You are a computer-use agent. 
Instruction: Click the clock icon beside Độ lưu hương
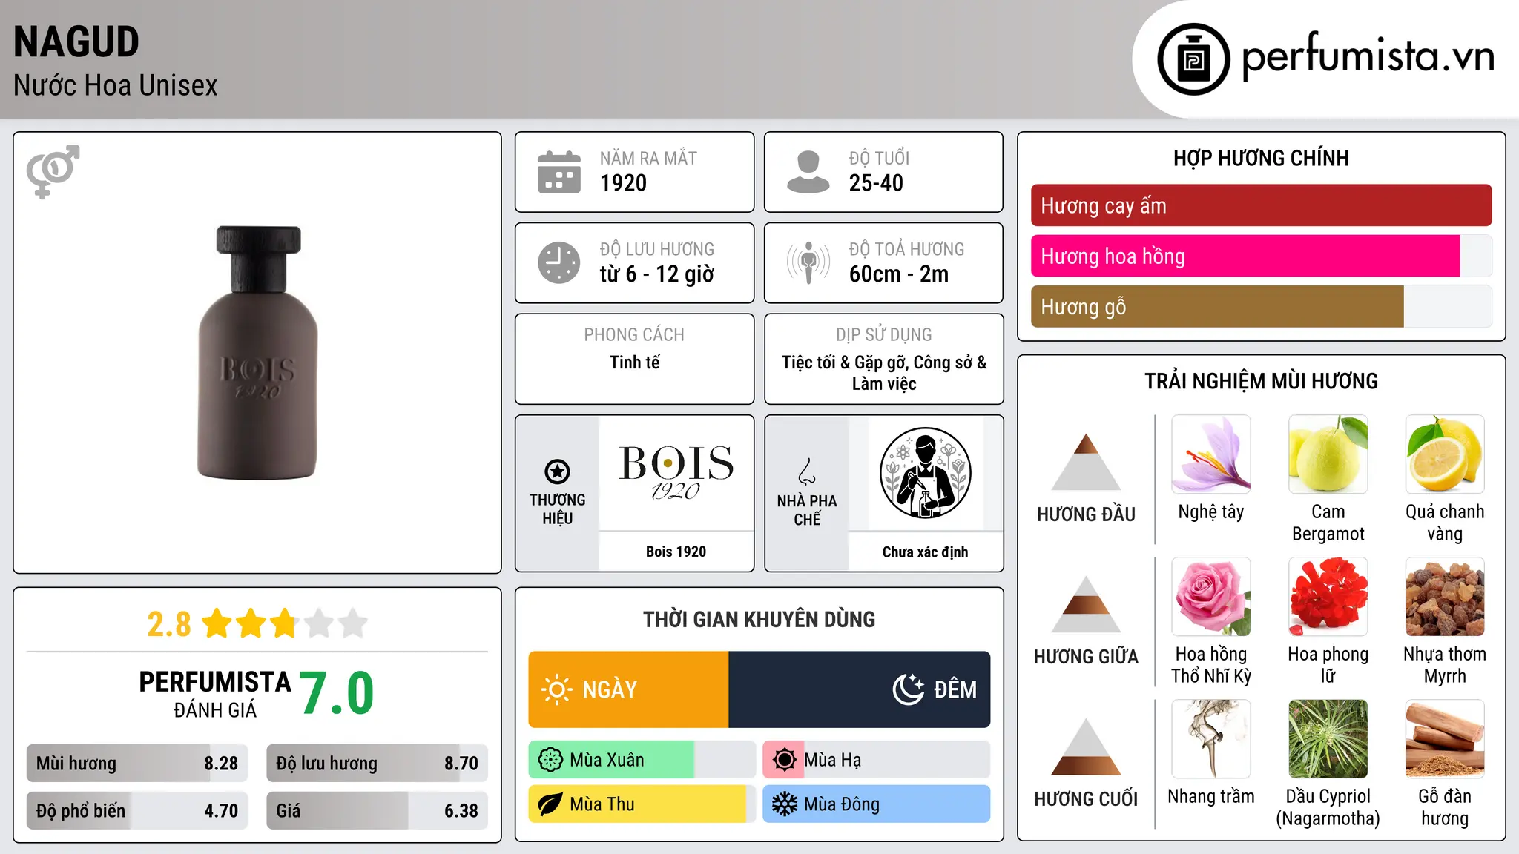point(558,262)
